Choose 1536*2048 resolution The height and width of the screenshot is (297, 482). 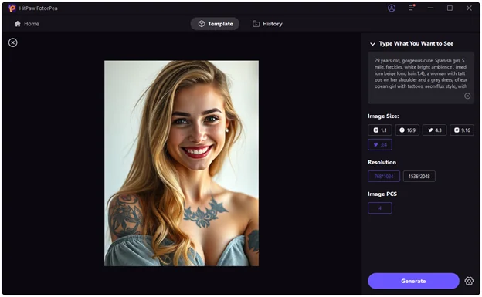(x=419, y=177)
